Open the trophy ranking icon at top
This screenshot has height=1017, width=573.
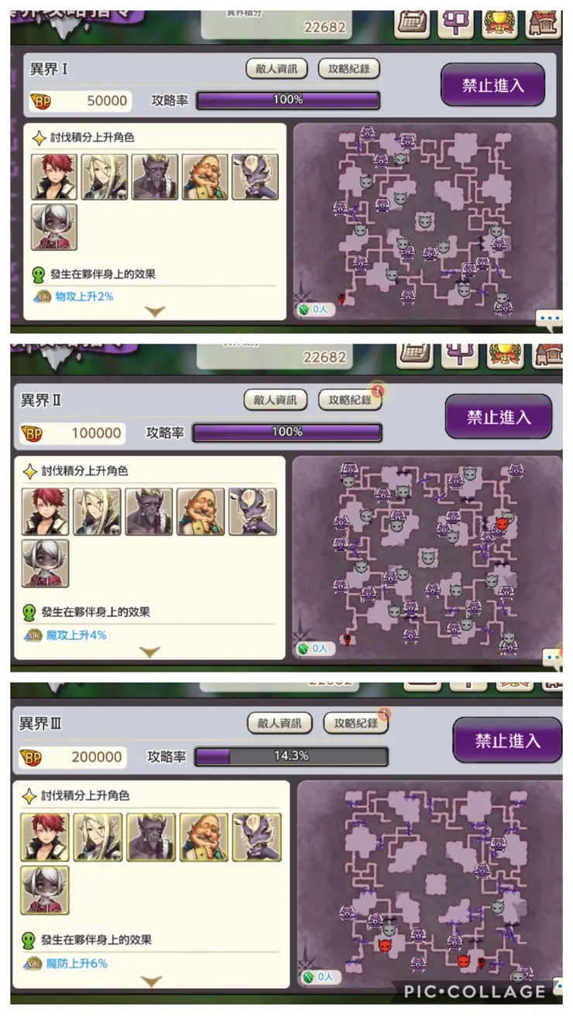tap(500, 23)
